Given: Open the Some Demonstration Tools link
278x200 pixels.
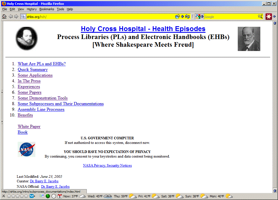Looking at the screenshot, I should (43, 98).
